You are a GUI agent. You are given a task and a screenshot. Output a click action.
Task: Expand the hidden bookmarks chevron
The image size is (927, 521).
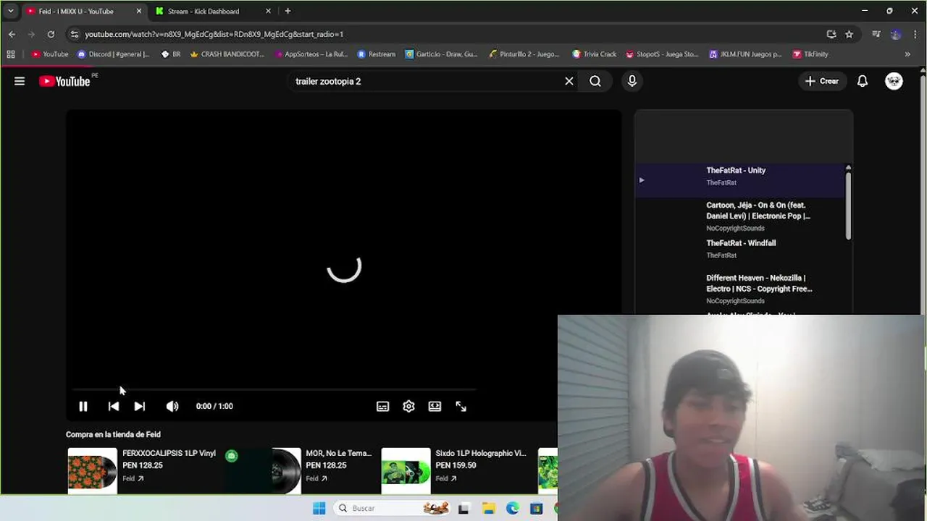tap(907, 54)
